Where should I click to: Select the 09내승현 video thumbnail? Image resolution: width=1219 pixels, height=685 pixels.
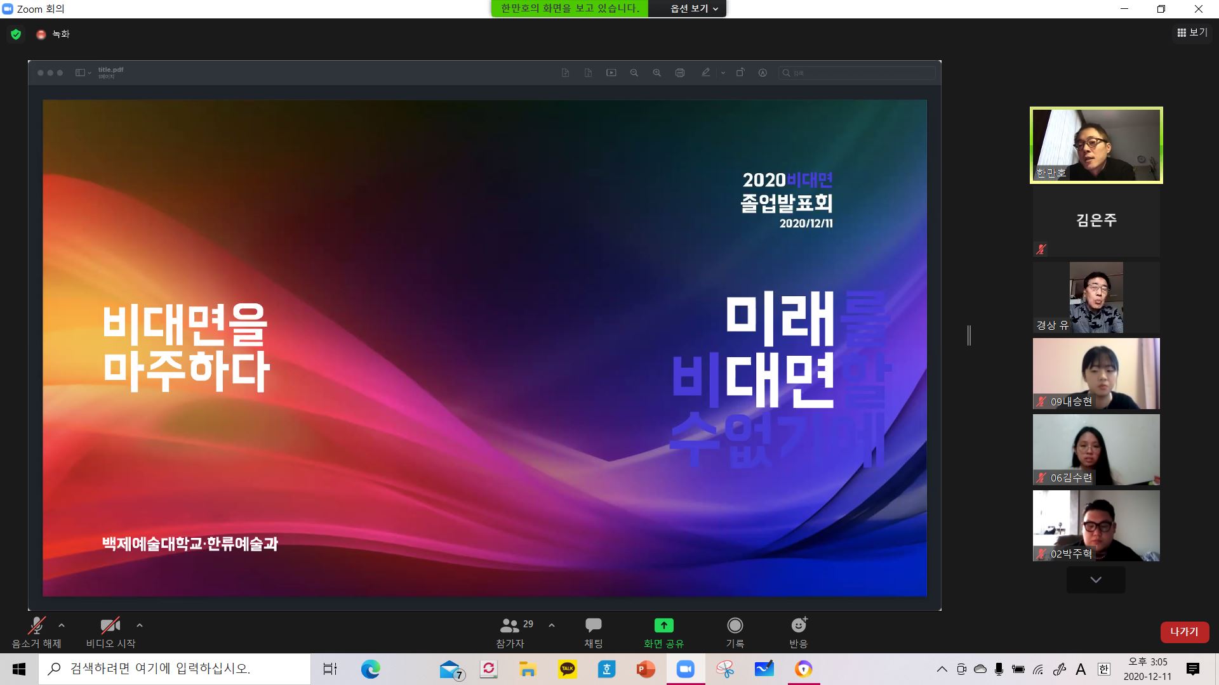[x=1096, y=374]
